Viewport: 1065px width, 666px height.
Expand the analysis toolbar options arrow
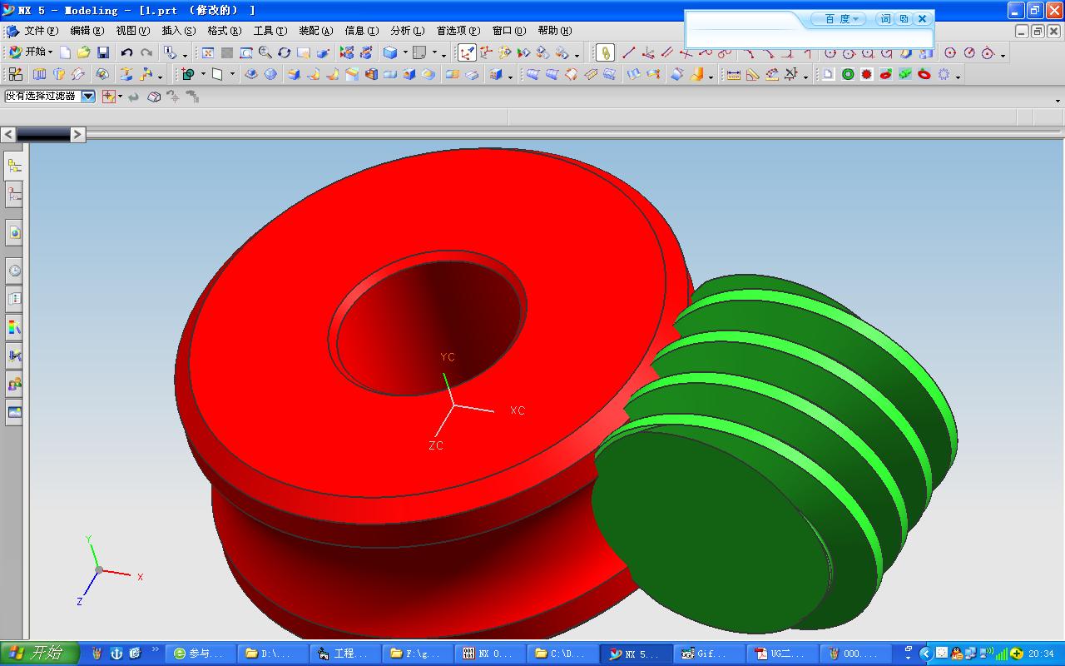805,76
